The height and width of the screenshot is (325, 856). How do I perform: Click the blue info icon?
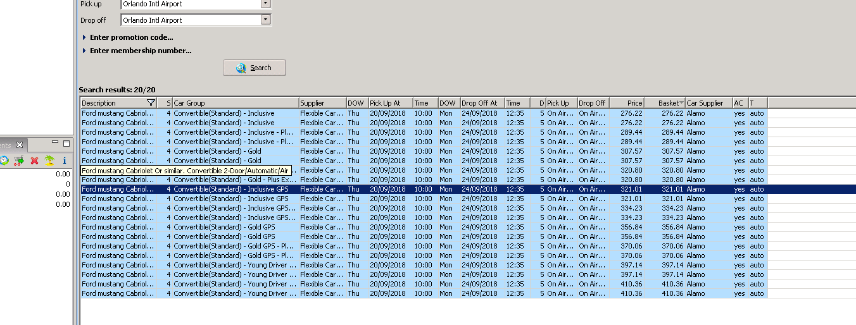pos(64,161)
